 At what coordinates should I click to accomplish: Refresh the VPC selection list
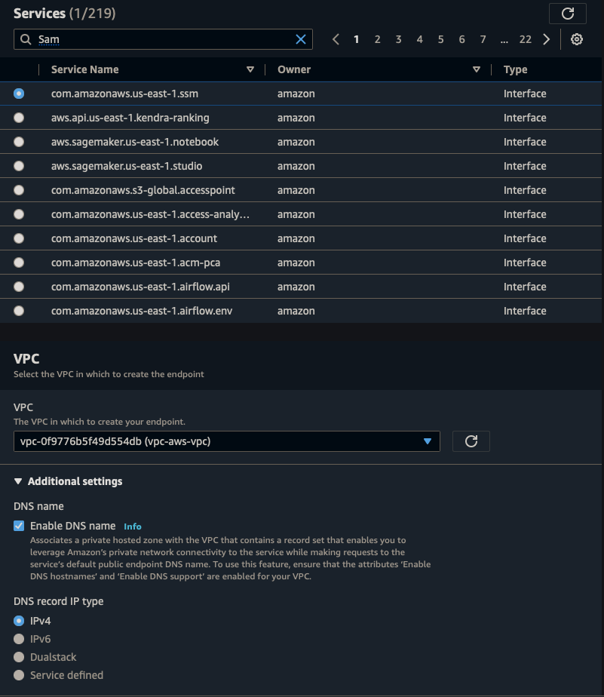471,441
